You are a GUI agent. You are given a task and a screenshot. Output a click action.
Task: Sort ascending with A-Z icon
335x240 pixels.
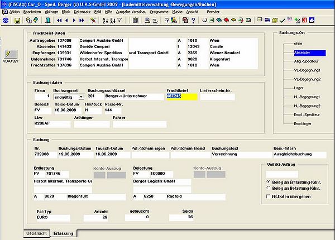pyautogui.click(x=105, y=21)
